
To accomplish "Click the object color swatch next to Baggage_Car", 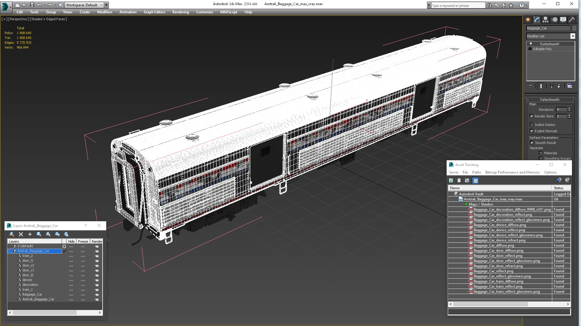I will tap(574, 28).
